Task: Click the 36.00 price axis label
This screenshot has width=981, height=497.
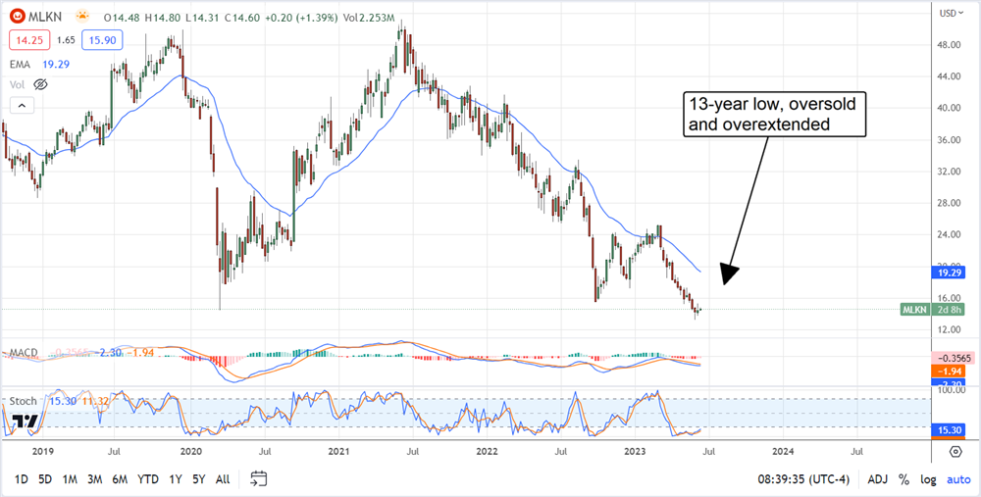Action: coord(948,140)
